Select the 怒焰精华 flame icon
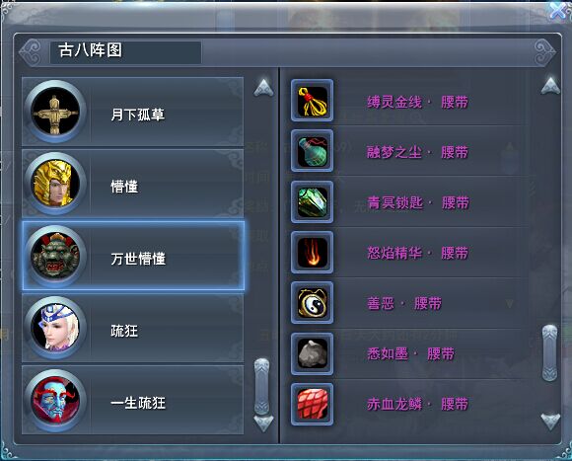 click(312, 253)
